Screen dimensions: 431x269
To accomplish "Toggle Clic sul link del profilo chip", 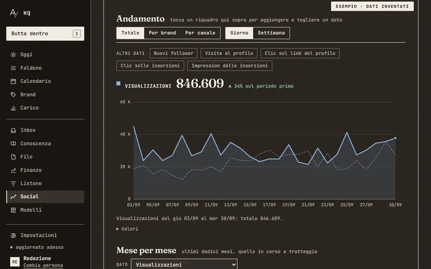I will pyautogui.click(x=300, y=53).
